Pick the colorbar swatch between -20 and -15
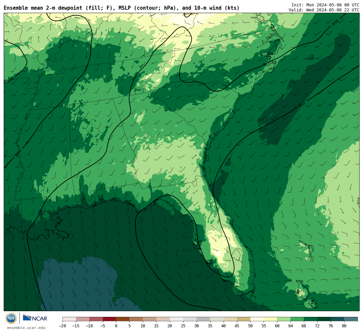Screen dimensions: 363x332 coord(69,319)
